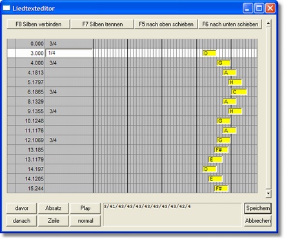Image resolution: width=284 pixels, height=239 pixels.
Task: Select yellow note C in row 6.1865
Action: tap(239, 92)
